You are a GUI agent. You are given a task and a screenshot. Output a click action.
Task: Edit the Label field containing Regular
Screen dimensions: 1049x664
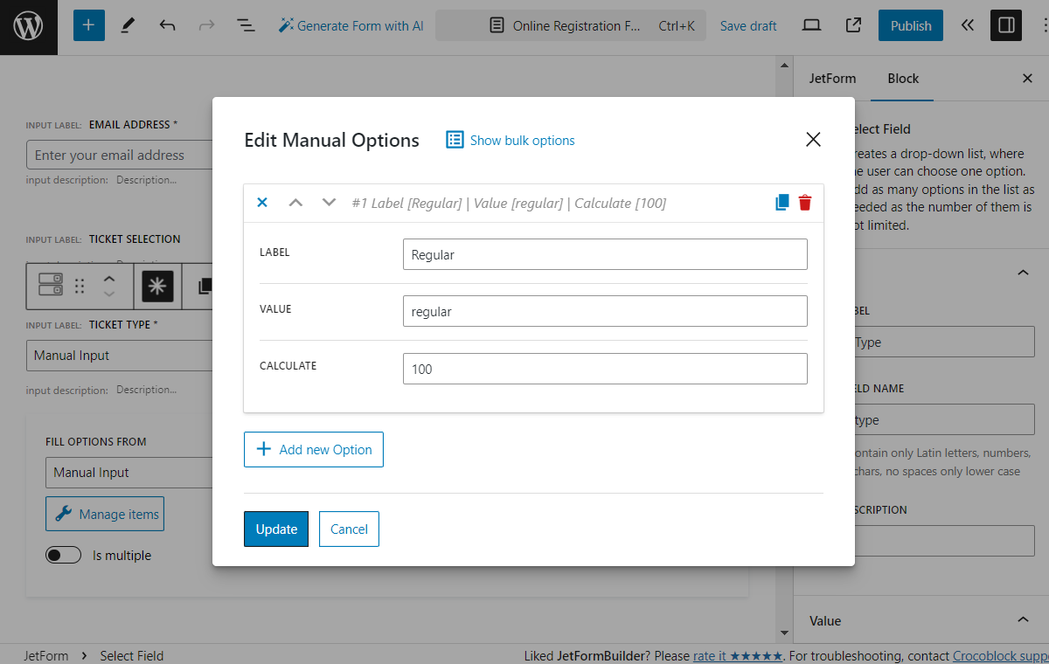point(605,254)
